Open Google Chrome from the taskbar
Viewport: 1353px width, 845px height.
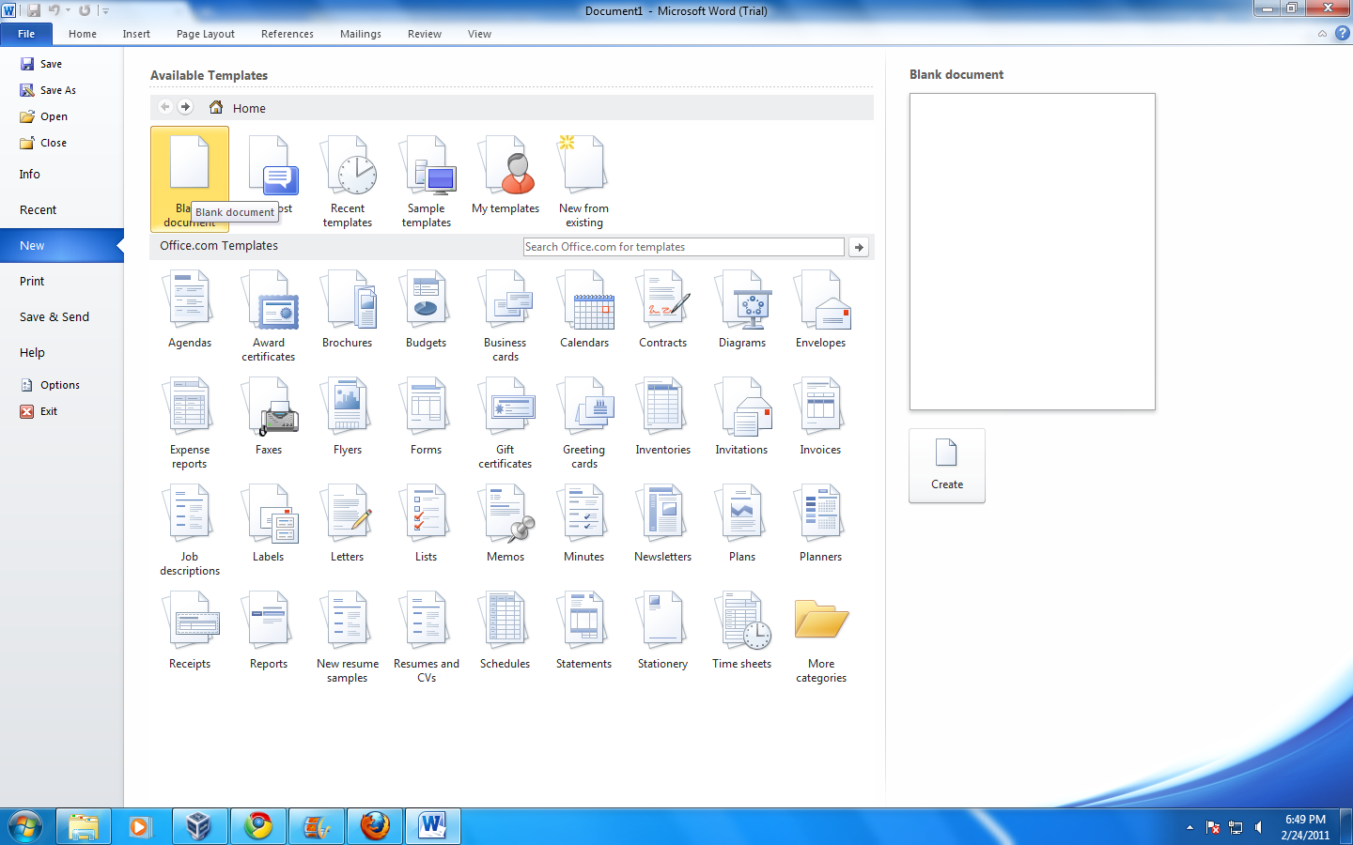257,826
